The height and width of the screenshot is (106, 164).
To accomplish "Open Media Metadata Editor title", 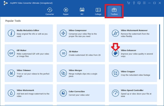I will (28, 30).
